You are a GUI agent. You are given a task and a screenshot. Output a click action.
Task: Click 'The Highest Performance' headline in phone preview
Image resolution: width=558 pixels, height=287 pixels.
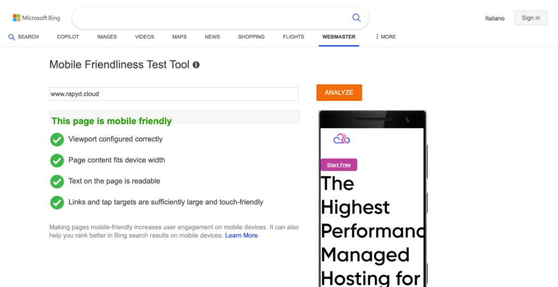point(372,207)
